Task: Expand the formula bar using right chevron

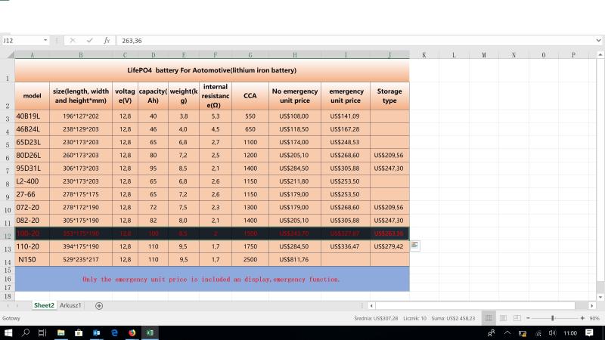Action: pos(599,40)
